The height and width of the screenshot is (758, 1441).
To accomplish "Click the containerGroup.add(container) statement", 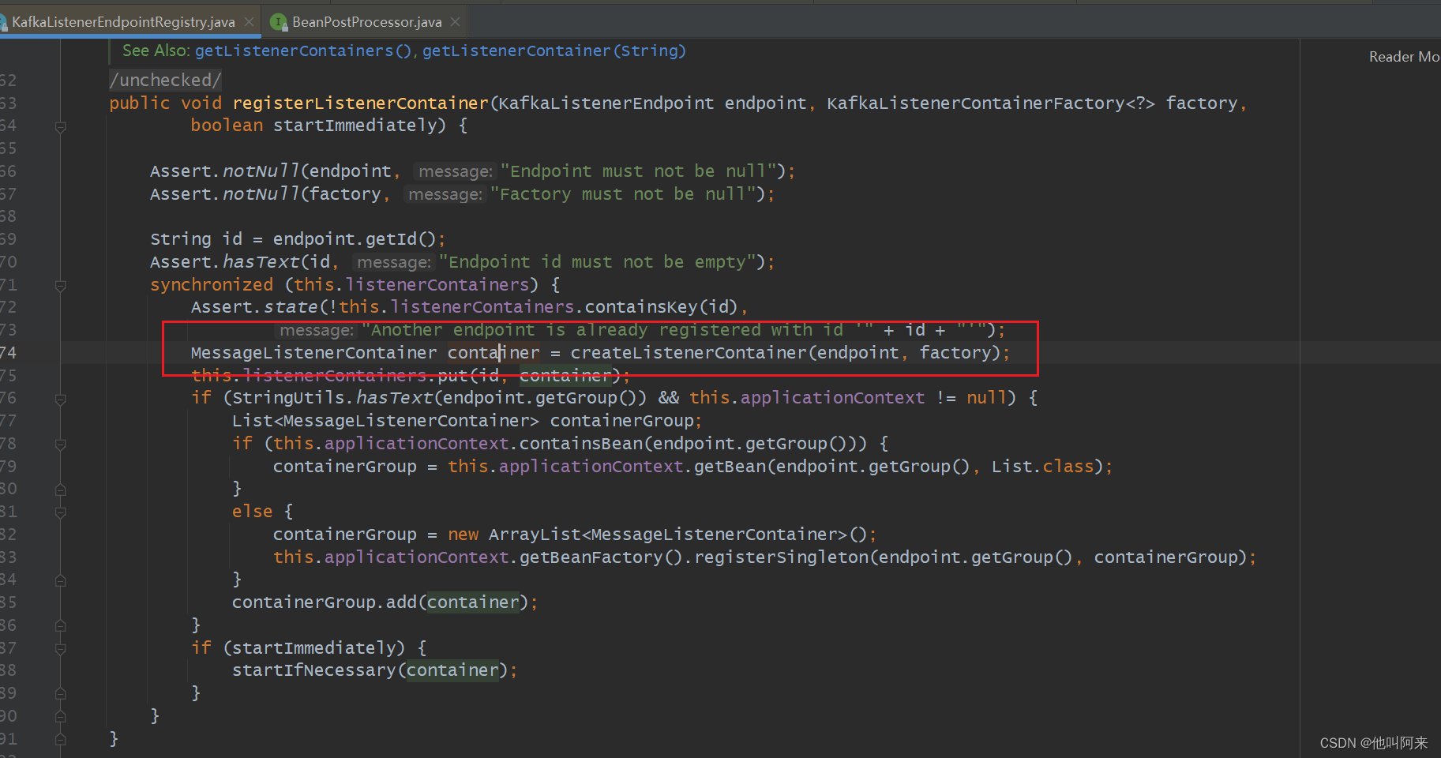I will 385,602.
